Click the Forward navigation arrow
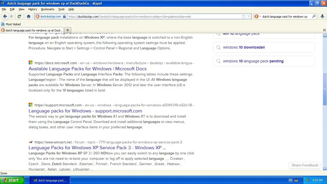 [x=11, y=16]
